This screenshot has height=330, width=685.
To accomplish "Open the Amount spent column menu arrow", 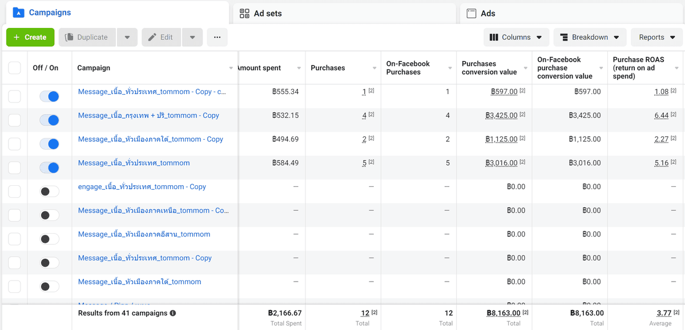I will click(x=299, y=68).
